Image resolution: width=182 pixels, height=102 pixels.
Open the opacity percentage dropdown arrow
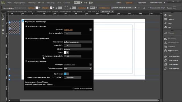96,8
